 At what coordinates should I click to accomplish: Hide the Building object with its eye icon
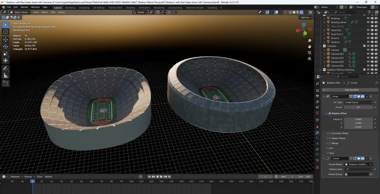tap(368, 18)
